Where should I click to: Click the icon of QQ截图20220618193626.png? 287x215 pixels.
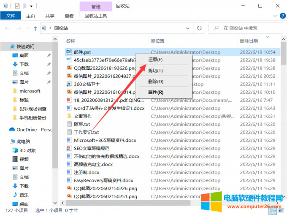(69, 68)
